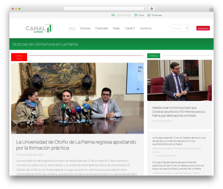Open the Publicidad menu item
Image resolution: width=223 pixels, height=189 pixels.
[102, 28]
